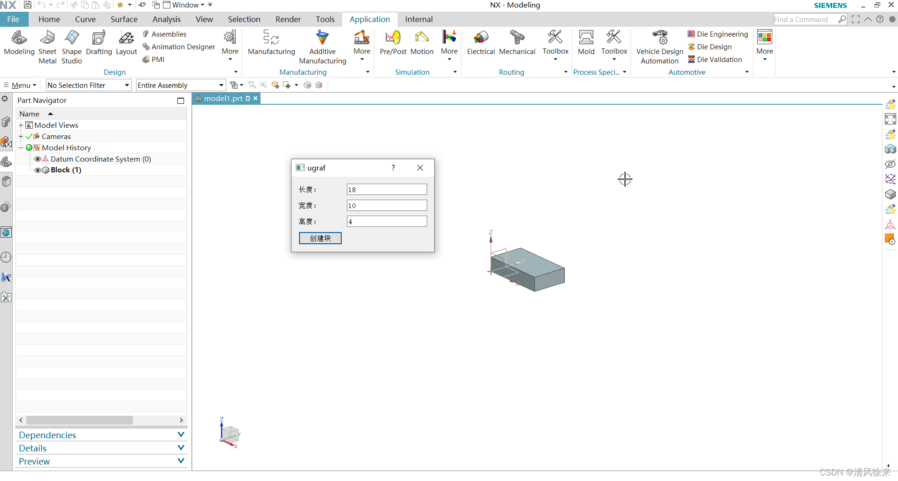
Task: Open the Layout application
Action: 126,43
